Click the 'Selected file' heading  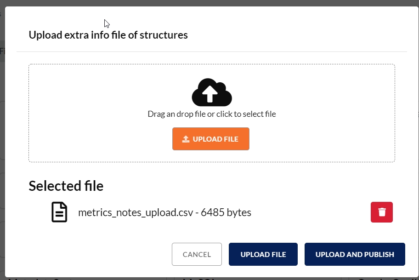tap(66, 186)
